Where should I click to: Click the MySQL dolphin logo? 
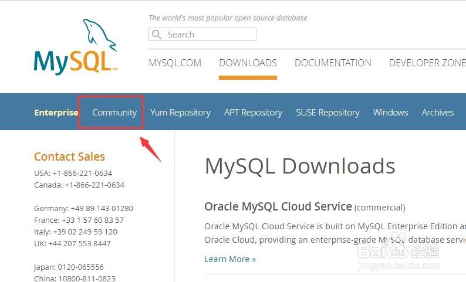click(76, 47)
